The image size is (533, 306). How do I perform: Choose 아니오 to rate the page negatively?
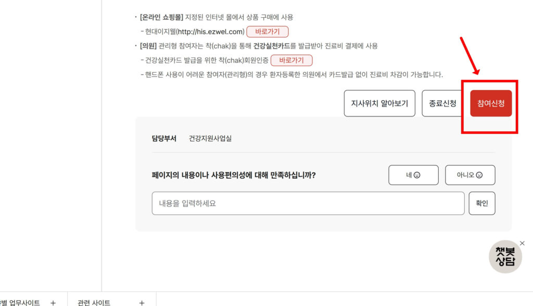coord(470,175)
